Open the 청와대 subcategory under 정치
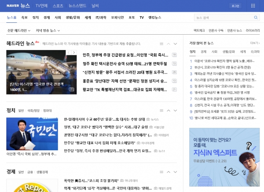Viewport: 264px width, 192px height. pos(48,111)
